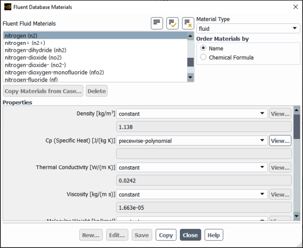This screenshot has width=303, height=248.
Task: Click View button for Thermal Conductivity
Action: 280,167
